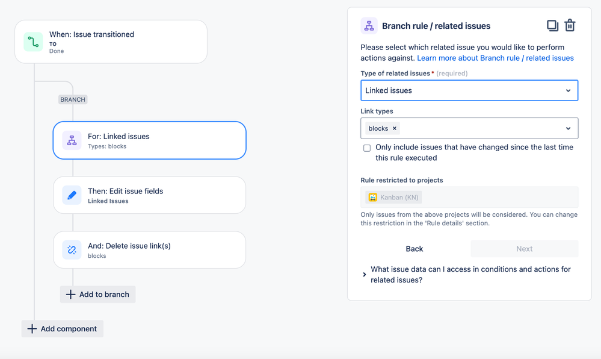Click the branch rule header icon
601x359 pixels.
tap(369, 26)
